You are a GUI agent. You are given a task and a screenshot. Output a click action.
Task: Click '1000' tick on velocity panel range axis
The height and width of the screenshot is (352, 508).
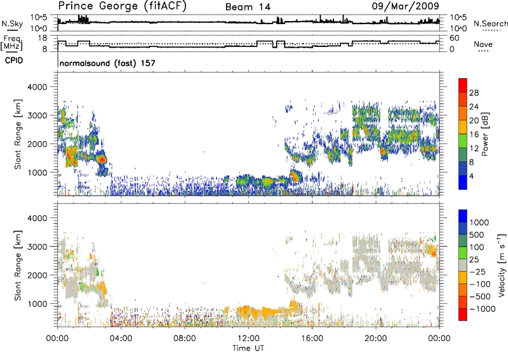point(37,304)
